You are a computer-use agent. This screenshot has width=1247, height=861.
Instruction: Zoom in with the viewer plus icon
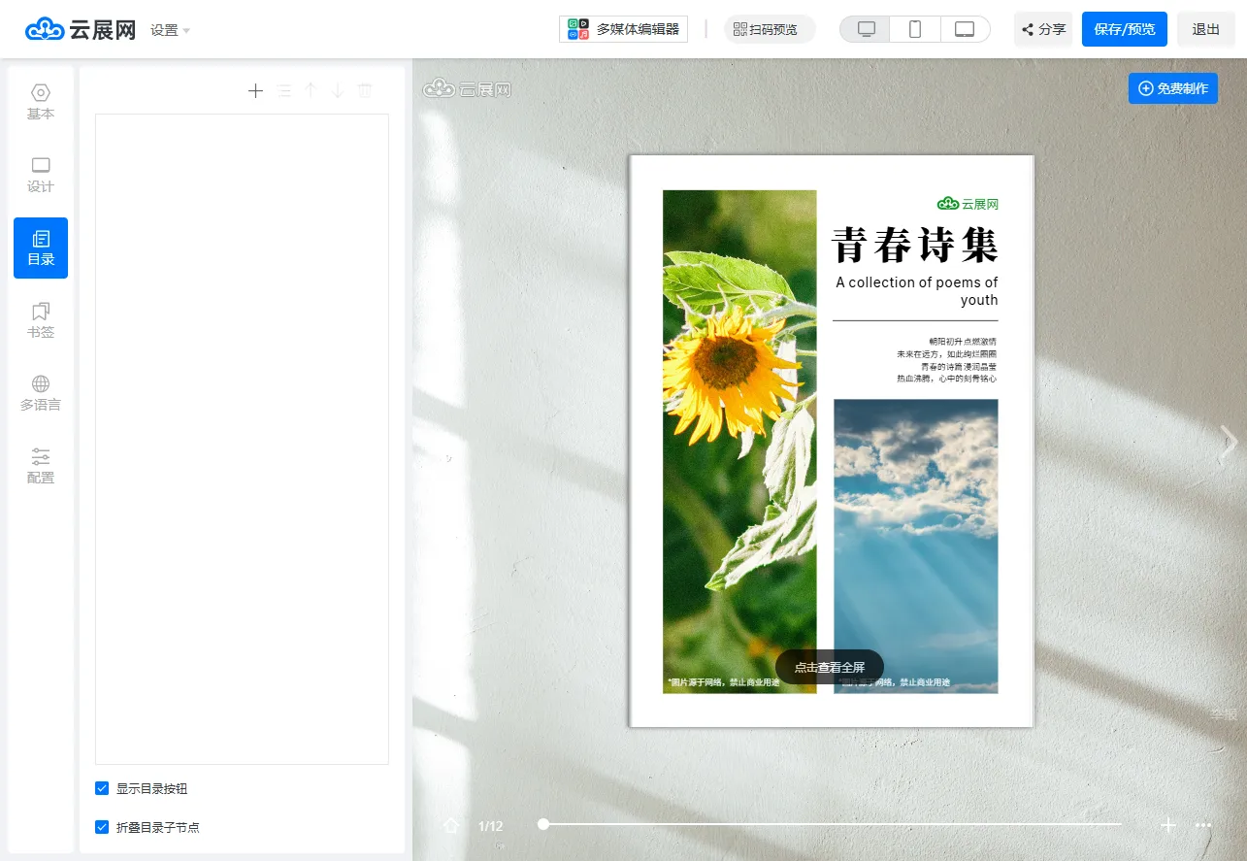pyautogui.click(x=1168, y=825)
